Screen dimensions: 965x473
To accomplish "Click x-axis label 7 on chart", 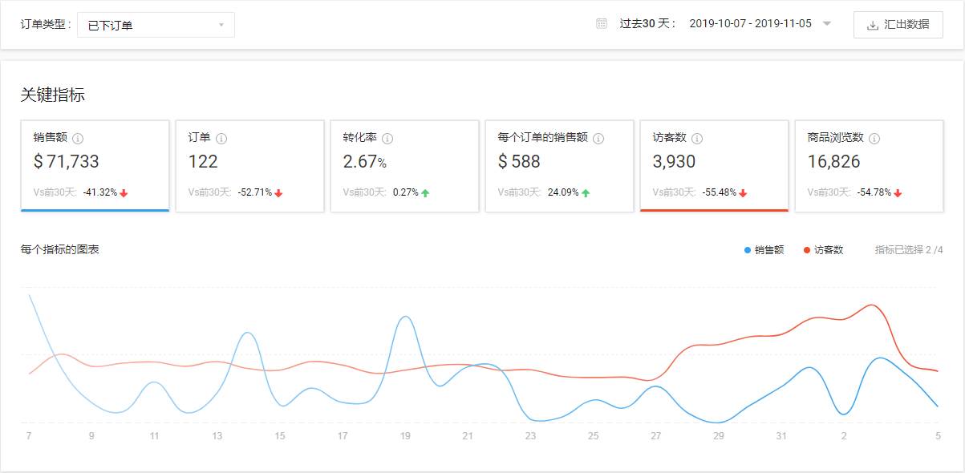I will (x=29, y=436).
